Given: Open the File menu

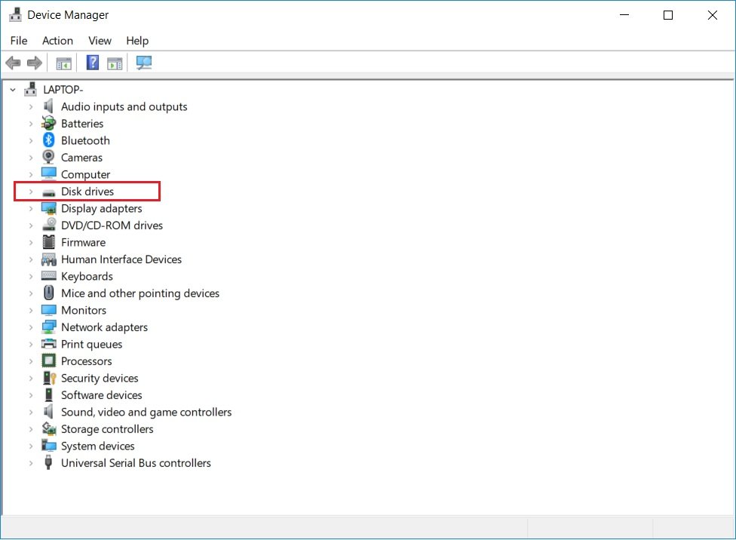Looking at the screenshot, I should pos(19,41).
